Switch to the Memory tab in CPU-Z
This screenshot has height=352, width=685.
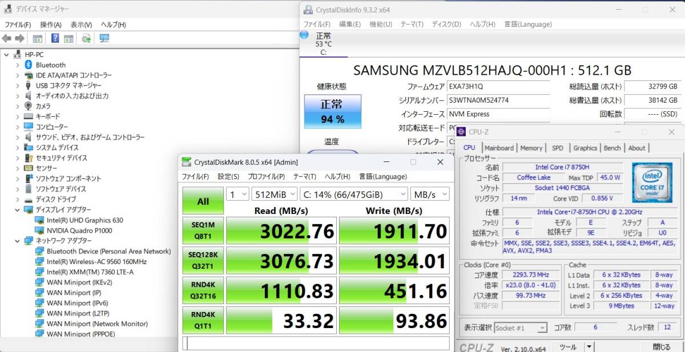(x=531, y=148)
